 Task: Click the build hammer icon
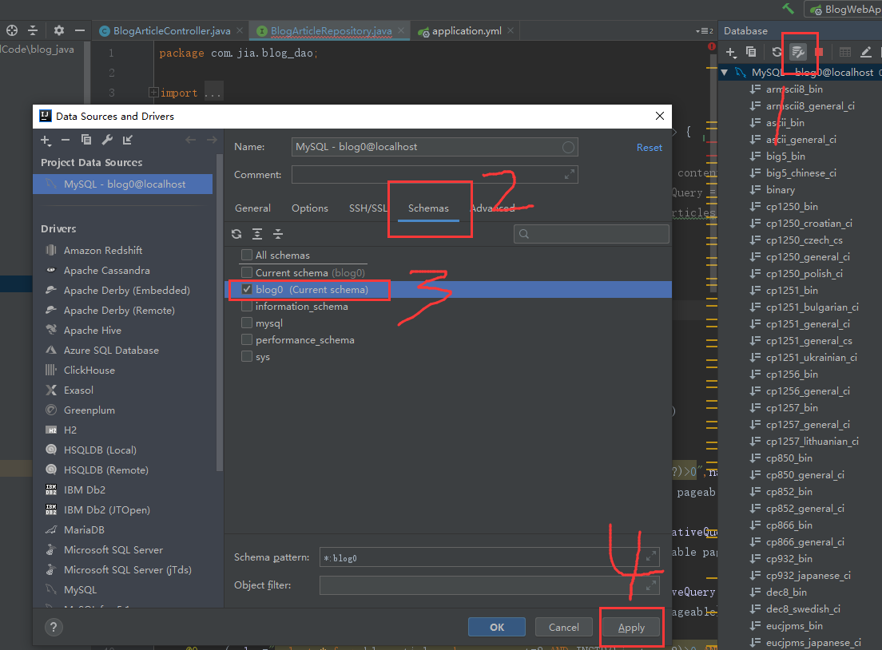pos(788,9)
